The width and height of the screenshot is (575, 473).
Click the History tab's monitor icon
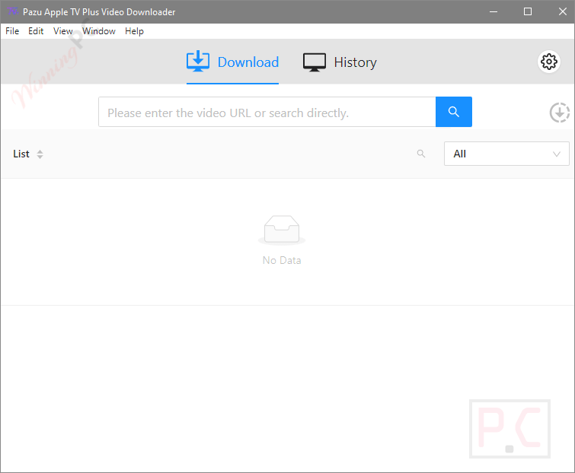(315, 62)
